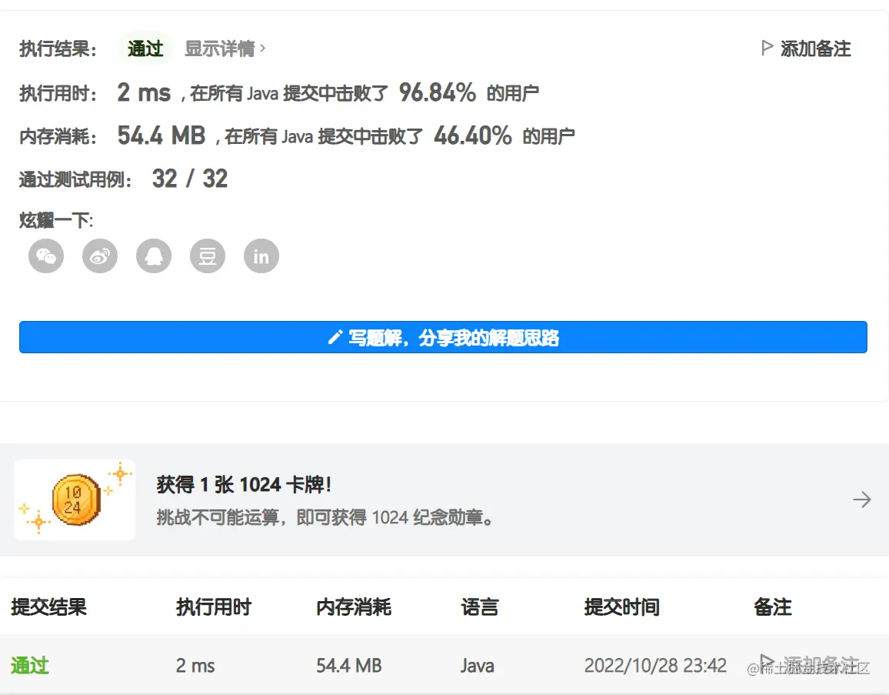Click the 备注 column header
This screenshot has width=889, height=695.
tap(773, 607)
